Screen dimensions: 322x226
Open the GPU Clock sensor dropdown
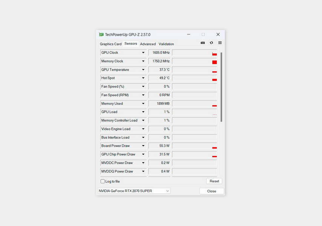pyautogui.click(x=143, y=53)
